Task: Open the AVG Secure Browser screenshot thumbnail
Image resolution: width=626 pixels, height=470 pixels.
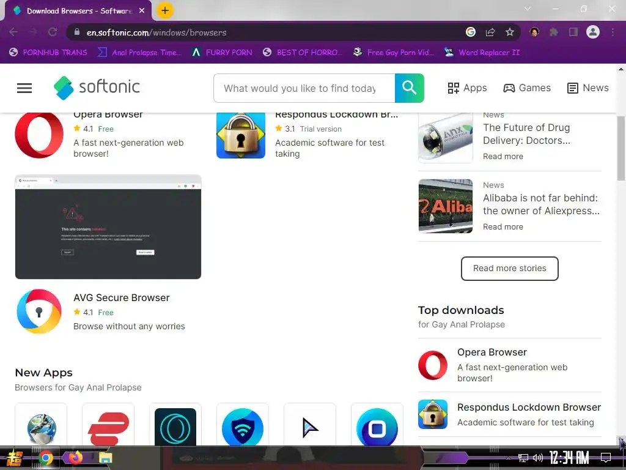Action: tap(108, 226)
